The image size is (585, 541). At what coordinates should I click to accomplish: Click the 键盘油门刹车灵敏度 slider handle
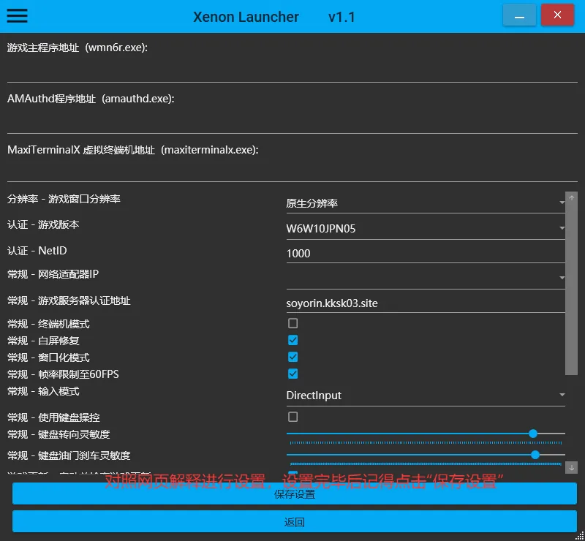click(535, 455)
